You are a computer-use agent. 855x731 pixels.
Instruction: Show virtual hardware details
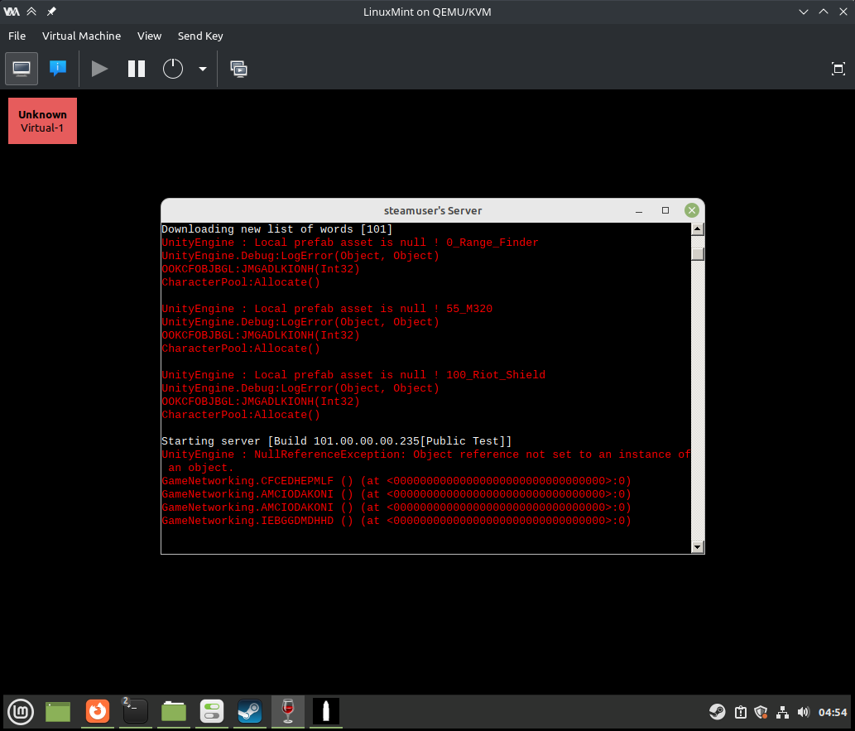[58, 69]
